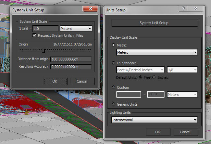
Task: Select the US Standard radio button
Action: (x=113, y=63)
